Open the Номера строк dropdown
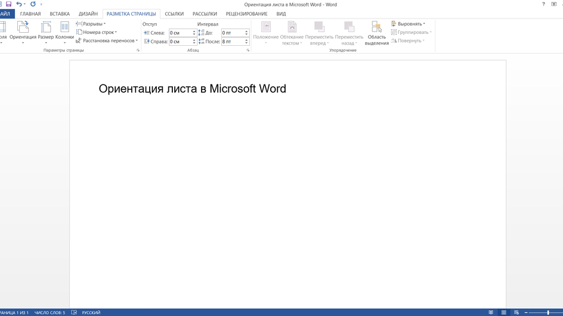The height and width of the screenshot is (316, 563). point(96,32)
